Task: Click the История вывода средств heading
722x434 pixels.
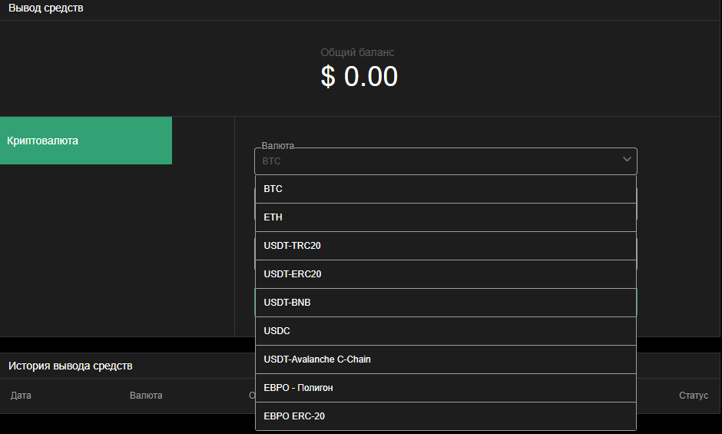Action: [x=71, y=366]
